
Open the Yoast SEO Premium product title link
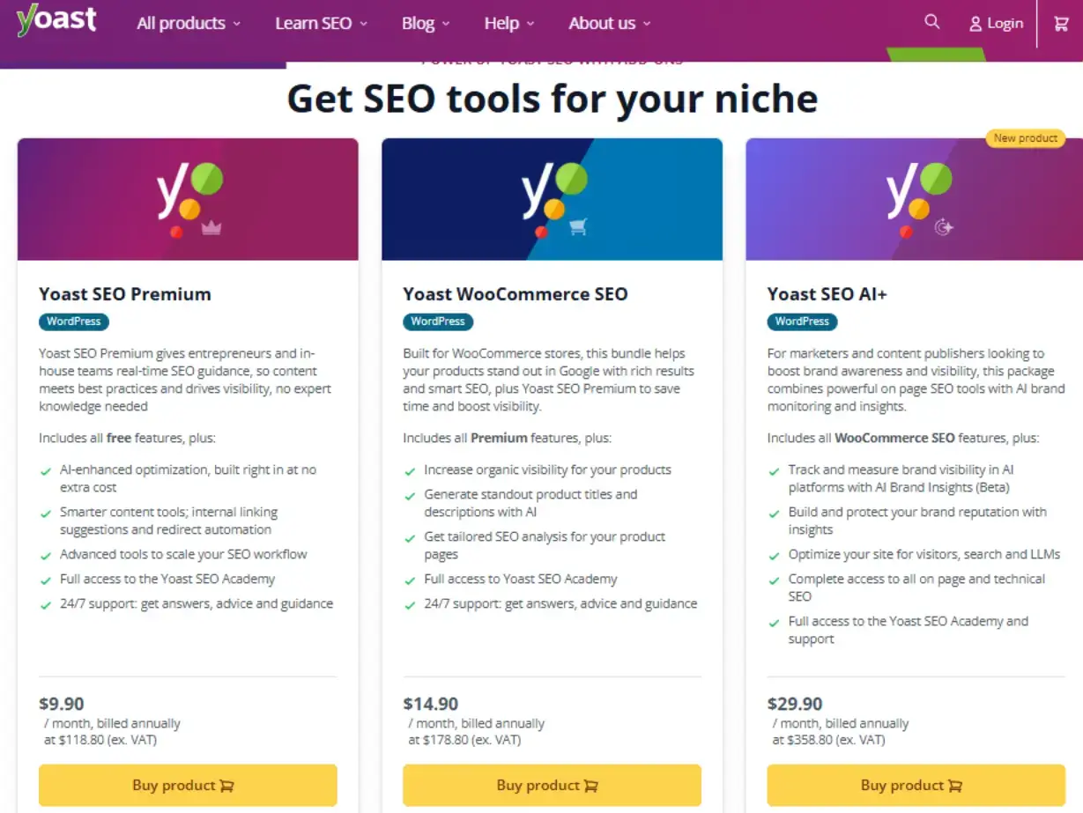click(125, 294)
